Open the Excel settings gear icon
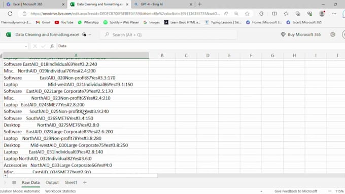345x194 pixels. 333,34
